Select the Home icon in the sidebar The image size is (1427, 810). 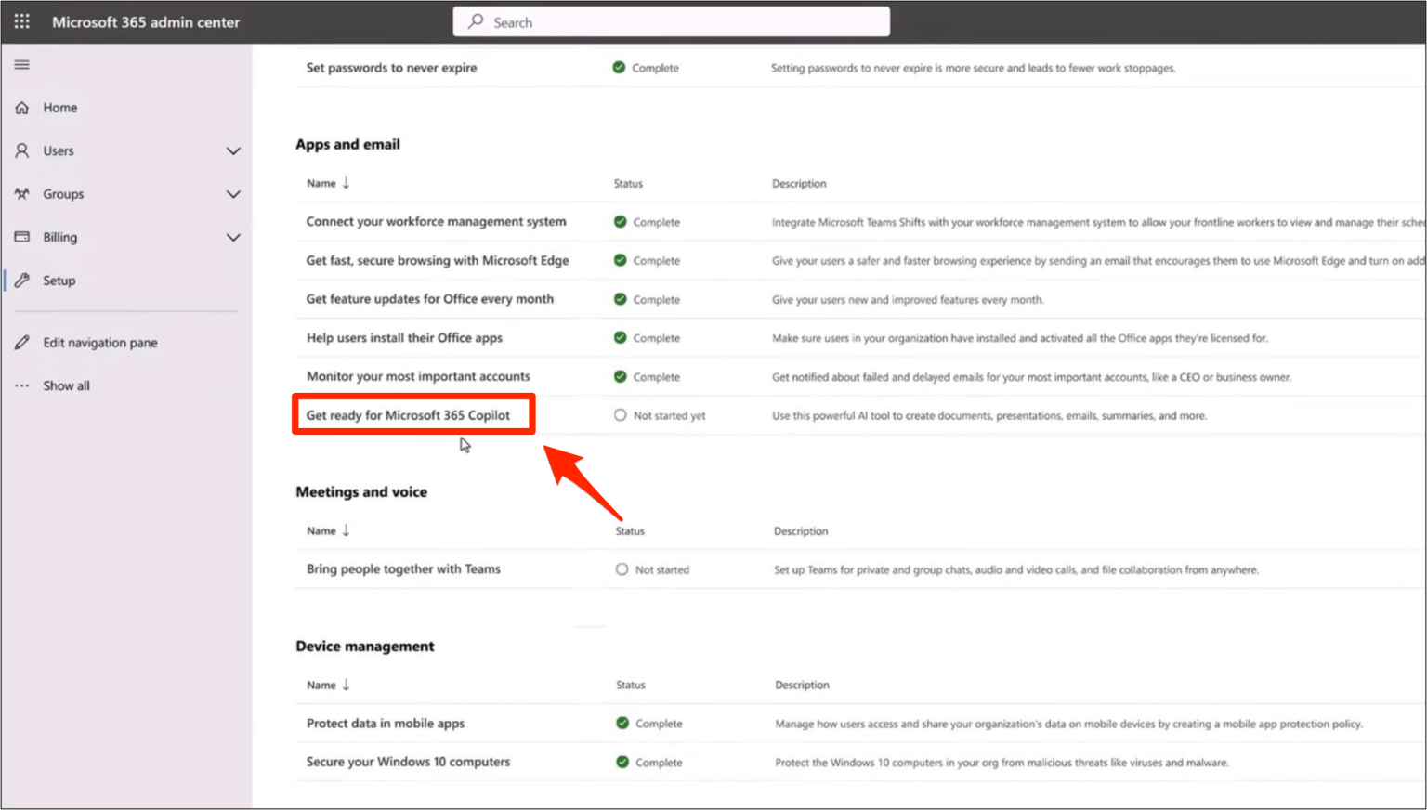click(x=21, y=107)
